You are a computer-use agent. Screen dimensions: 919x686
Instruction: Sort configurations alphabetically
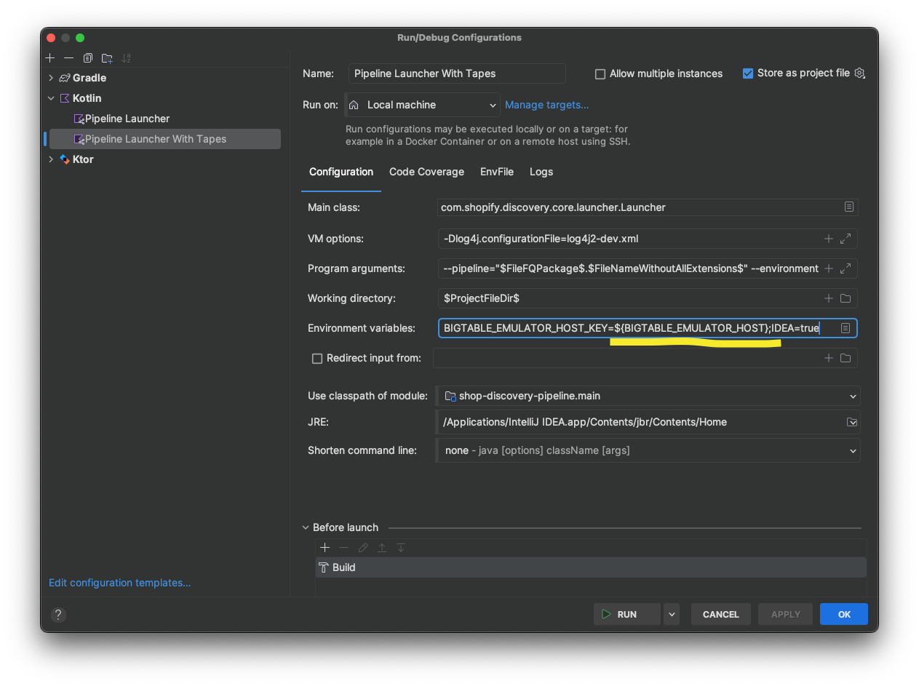[127, 57]
